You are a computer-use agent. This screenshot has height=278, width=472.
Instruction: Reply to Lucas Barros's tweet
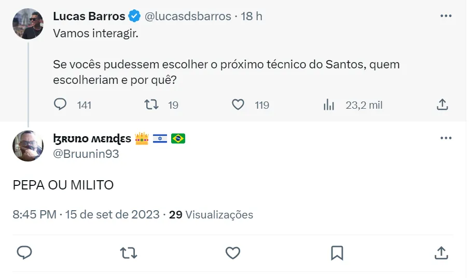pyautogui.click(x=61, y=105)
